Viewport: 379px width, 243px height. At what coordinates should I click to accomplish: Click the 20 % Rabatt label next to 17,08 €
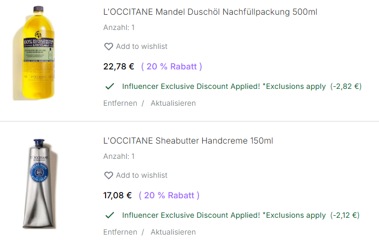169,196
